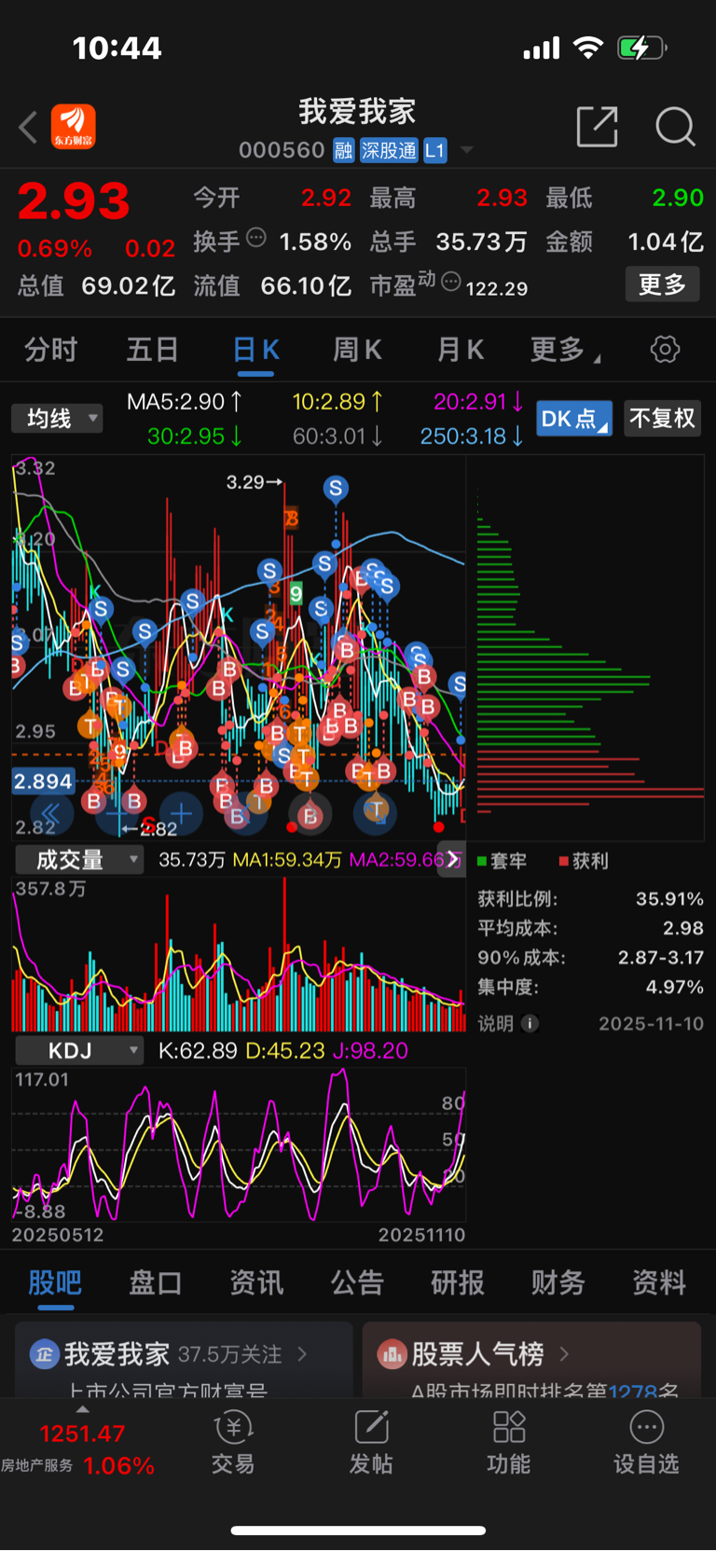Tap the 说明 info icon
Screen dimensions: 716x1551
coord(530,1023)
